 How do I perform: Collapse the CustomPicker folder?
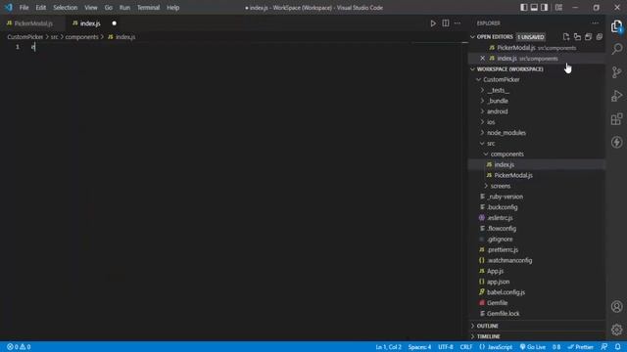point(479,80)
